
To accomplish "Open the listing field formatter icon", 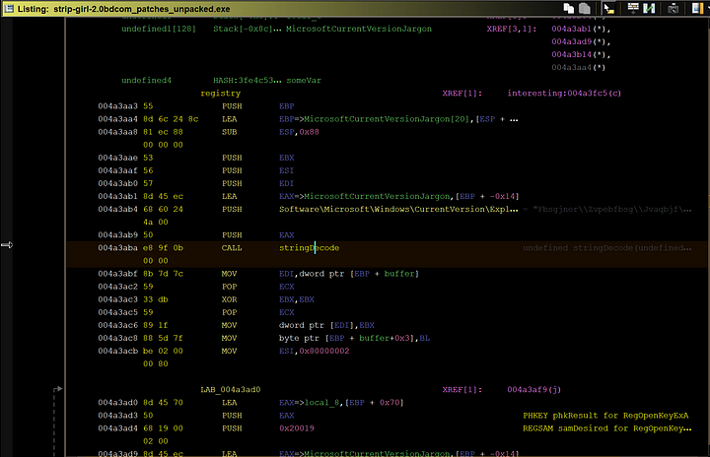I will tap(633, 8).
